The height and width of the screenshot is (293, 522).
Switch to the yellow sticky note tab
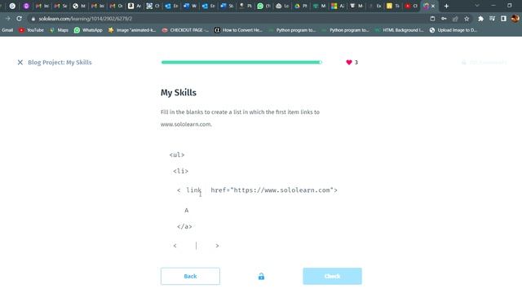[x=392, y=6]
